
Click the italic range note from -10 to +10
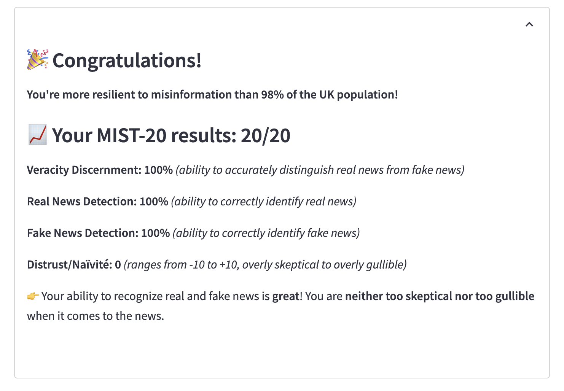pyautogui.click(x=265, y=264)
